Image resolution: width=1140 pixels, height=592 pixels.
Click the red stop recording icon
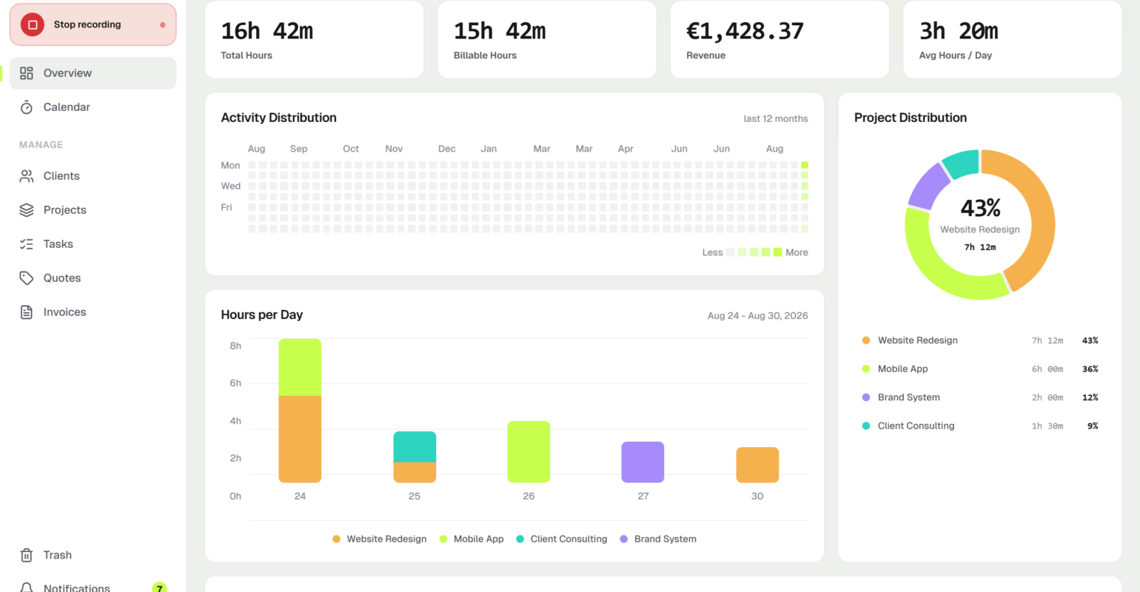pyautogui.click(x=33, y=24)
